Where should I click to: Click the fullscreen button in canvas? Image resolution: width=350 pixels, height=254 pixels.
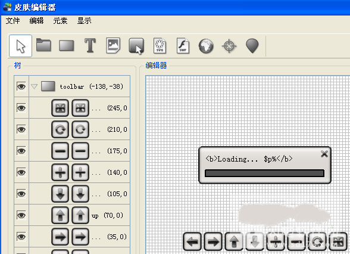click(x=338, y=241)
